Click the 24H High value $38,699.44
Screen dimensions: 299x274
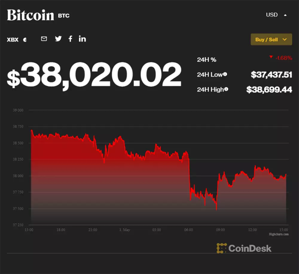pos(269,89)
